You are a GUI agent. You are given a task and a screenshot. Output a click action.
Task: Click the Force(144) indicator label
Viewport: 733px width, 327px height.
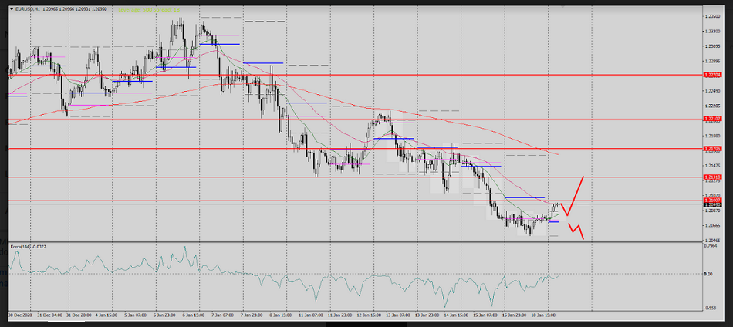[x=28, y=247]
